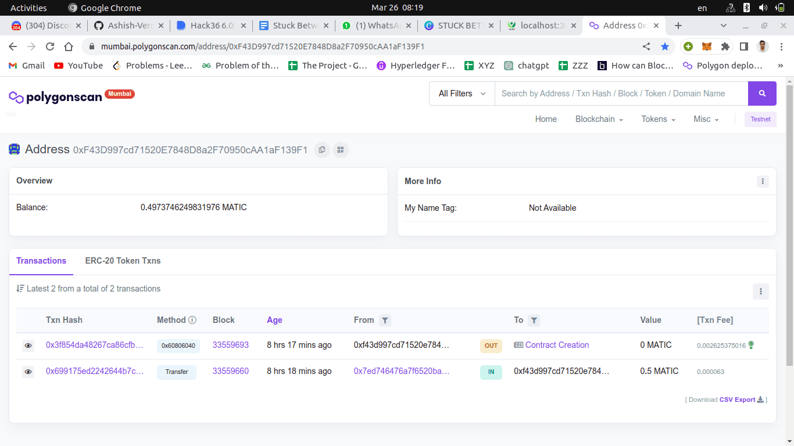
Task: Click Method info icon
Action: tap(192, 320)
